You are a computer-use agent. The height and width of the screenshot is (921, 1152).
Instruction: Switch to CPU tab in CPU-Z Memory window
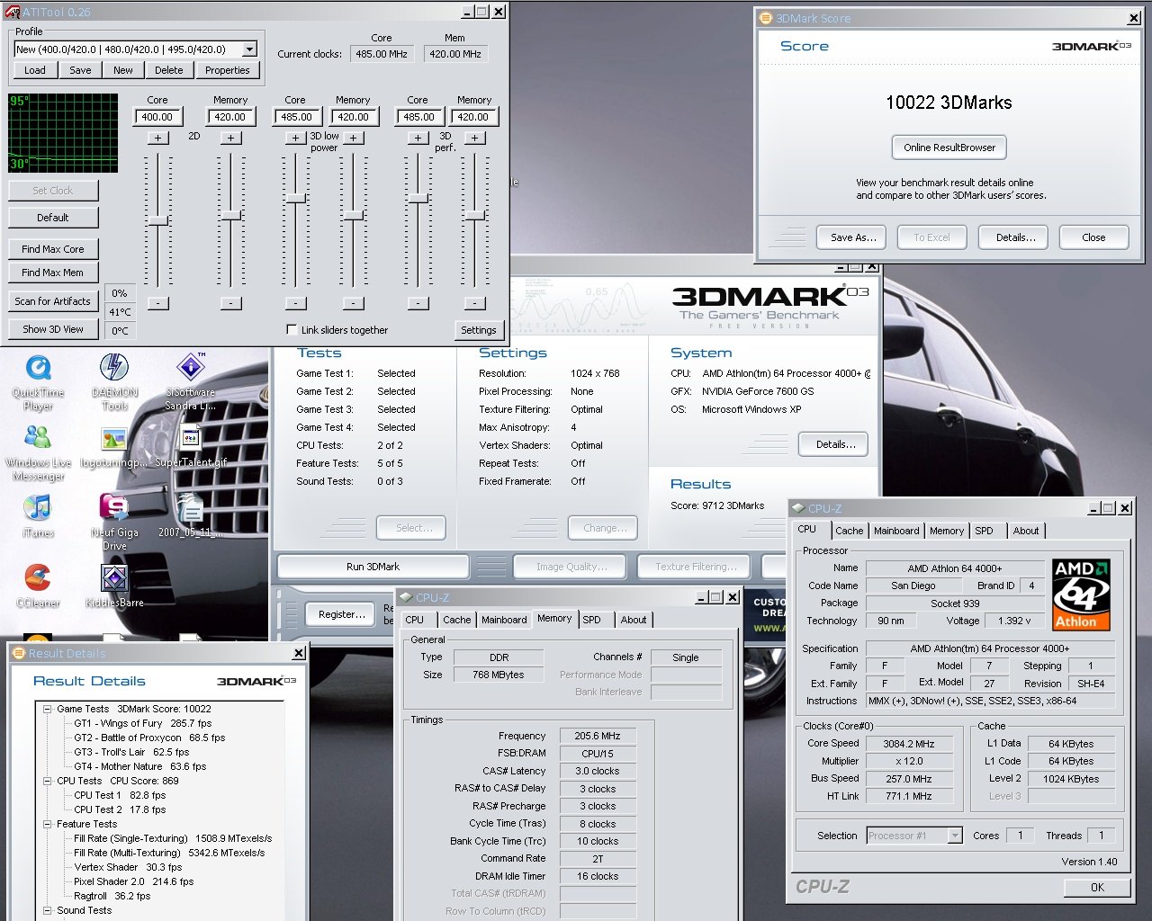[415, 620]
